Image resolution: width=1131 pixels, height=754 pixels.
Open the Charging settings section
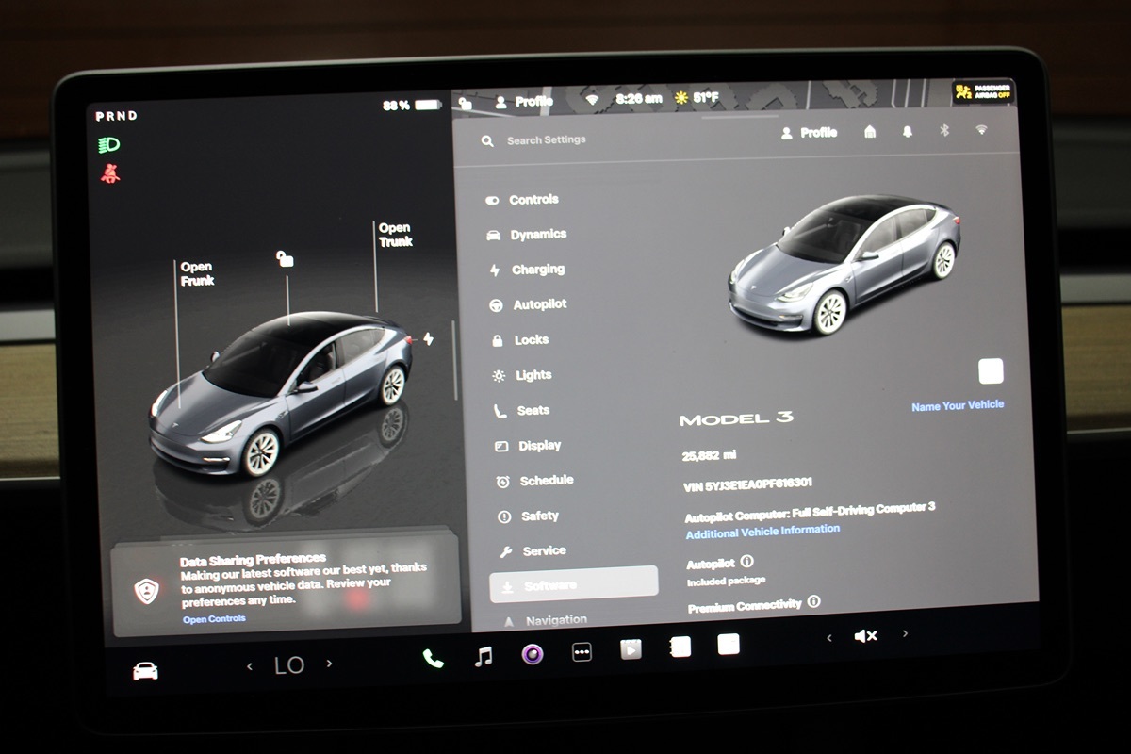tap(537, 270)
